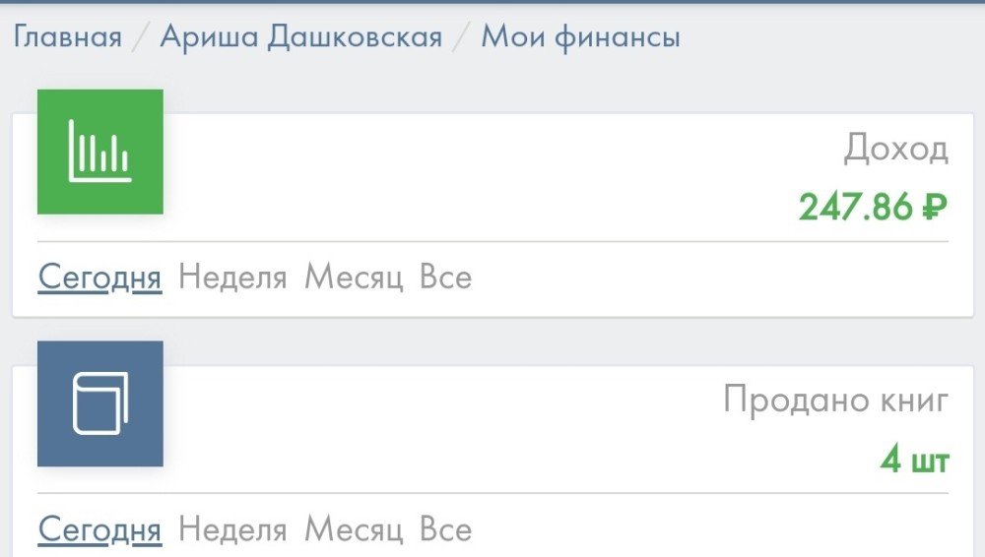Go to Главная in the breadcrumbs
The image size is (985, 557).
[68, 37]
